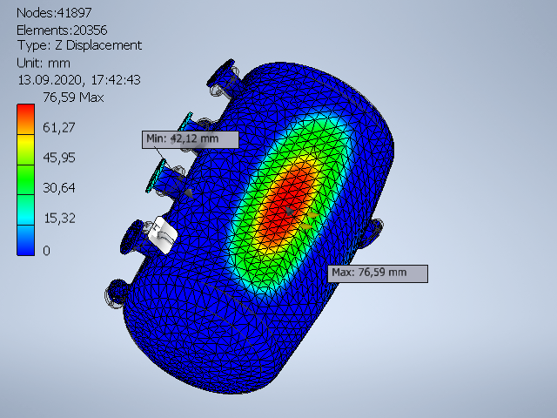Click the legend value '30,64'
This screenshot has height=418, width=557.
tap(59, 188)
